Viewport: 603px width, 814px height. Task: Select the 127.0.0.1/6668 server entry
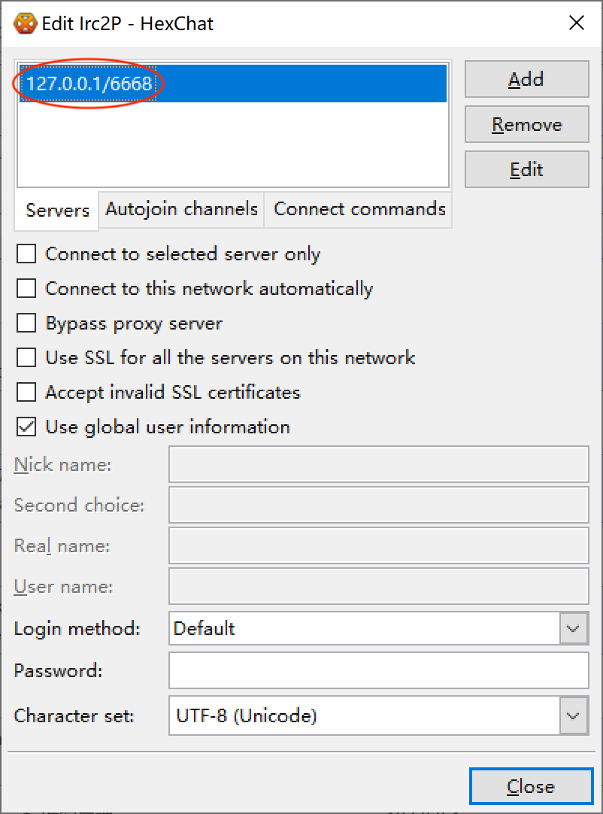coord(89,84)
